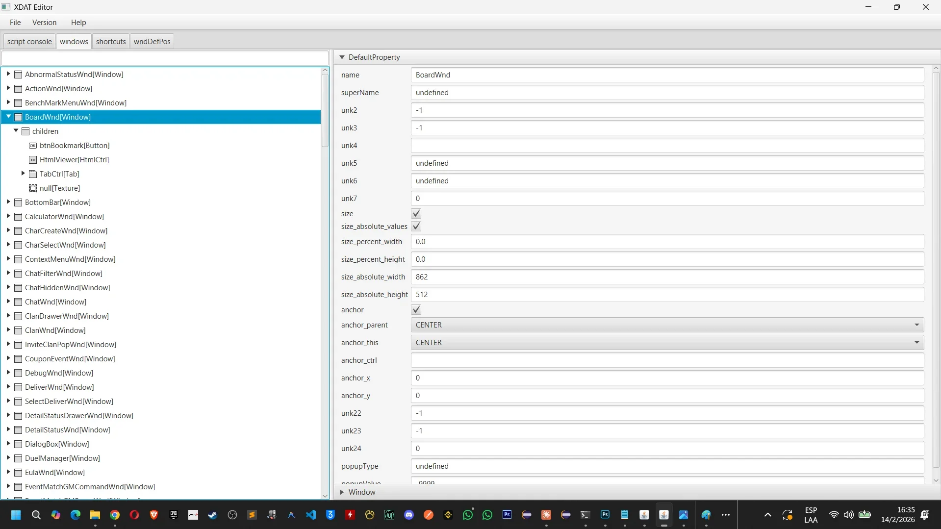Click the null Texture icon in tree
This screenshot has height=529, width=941.
[x=33, y=188]
